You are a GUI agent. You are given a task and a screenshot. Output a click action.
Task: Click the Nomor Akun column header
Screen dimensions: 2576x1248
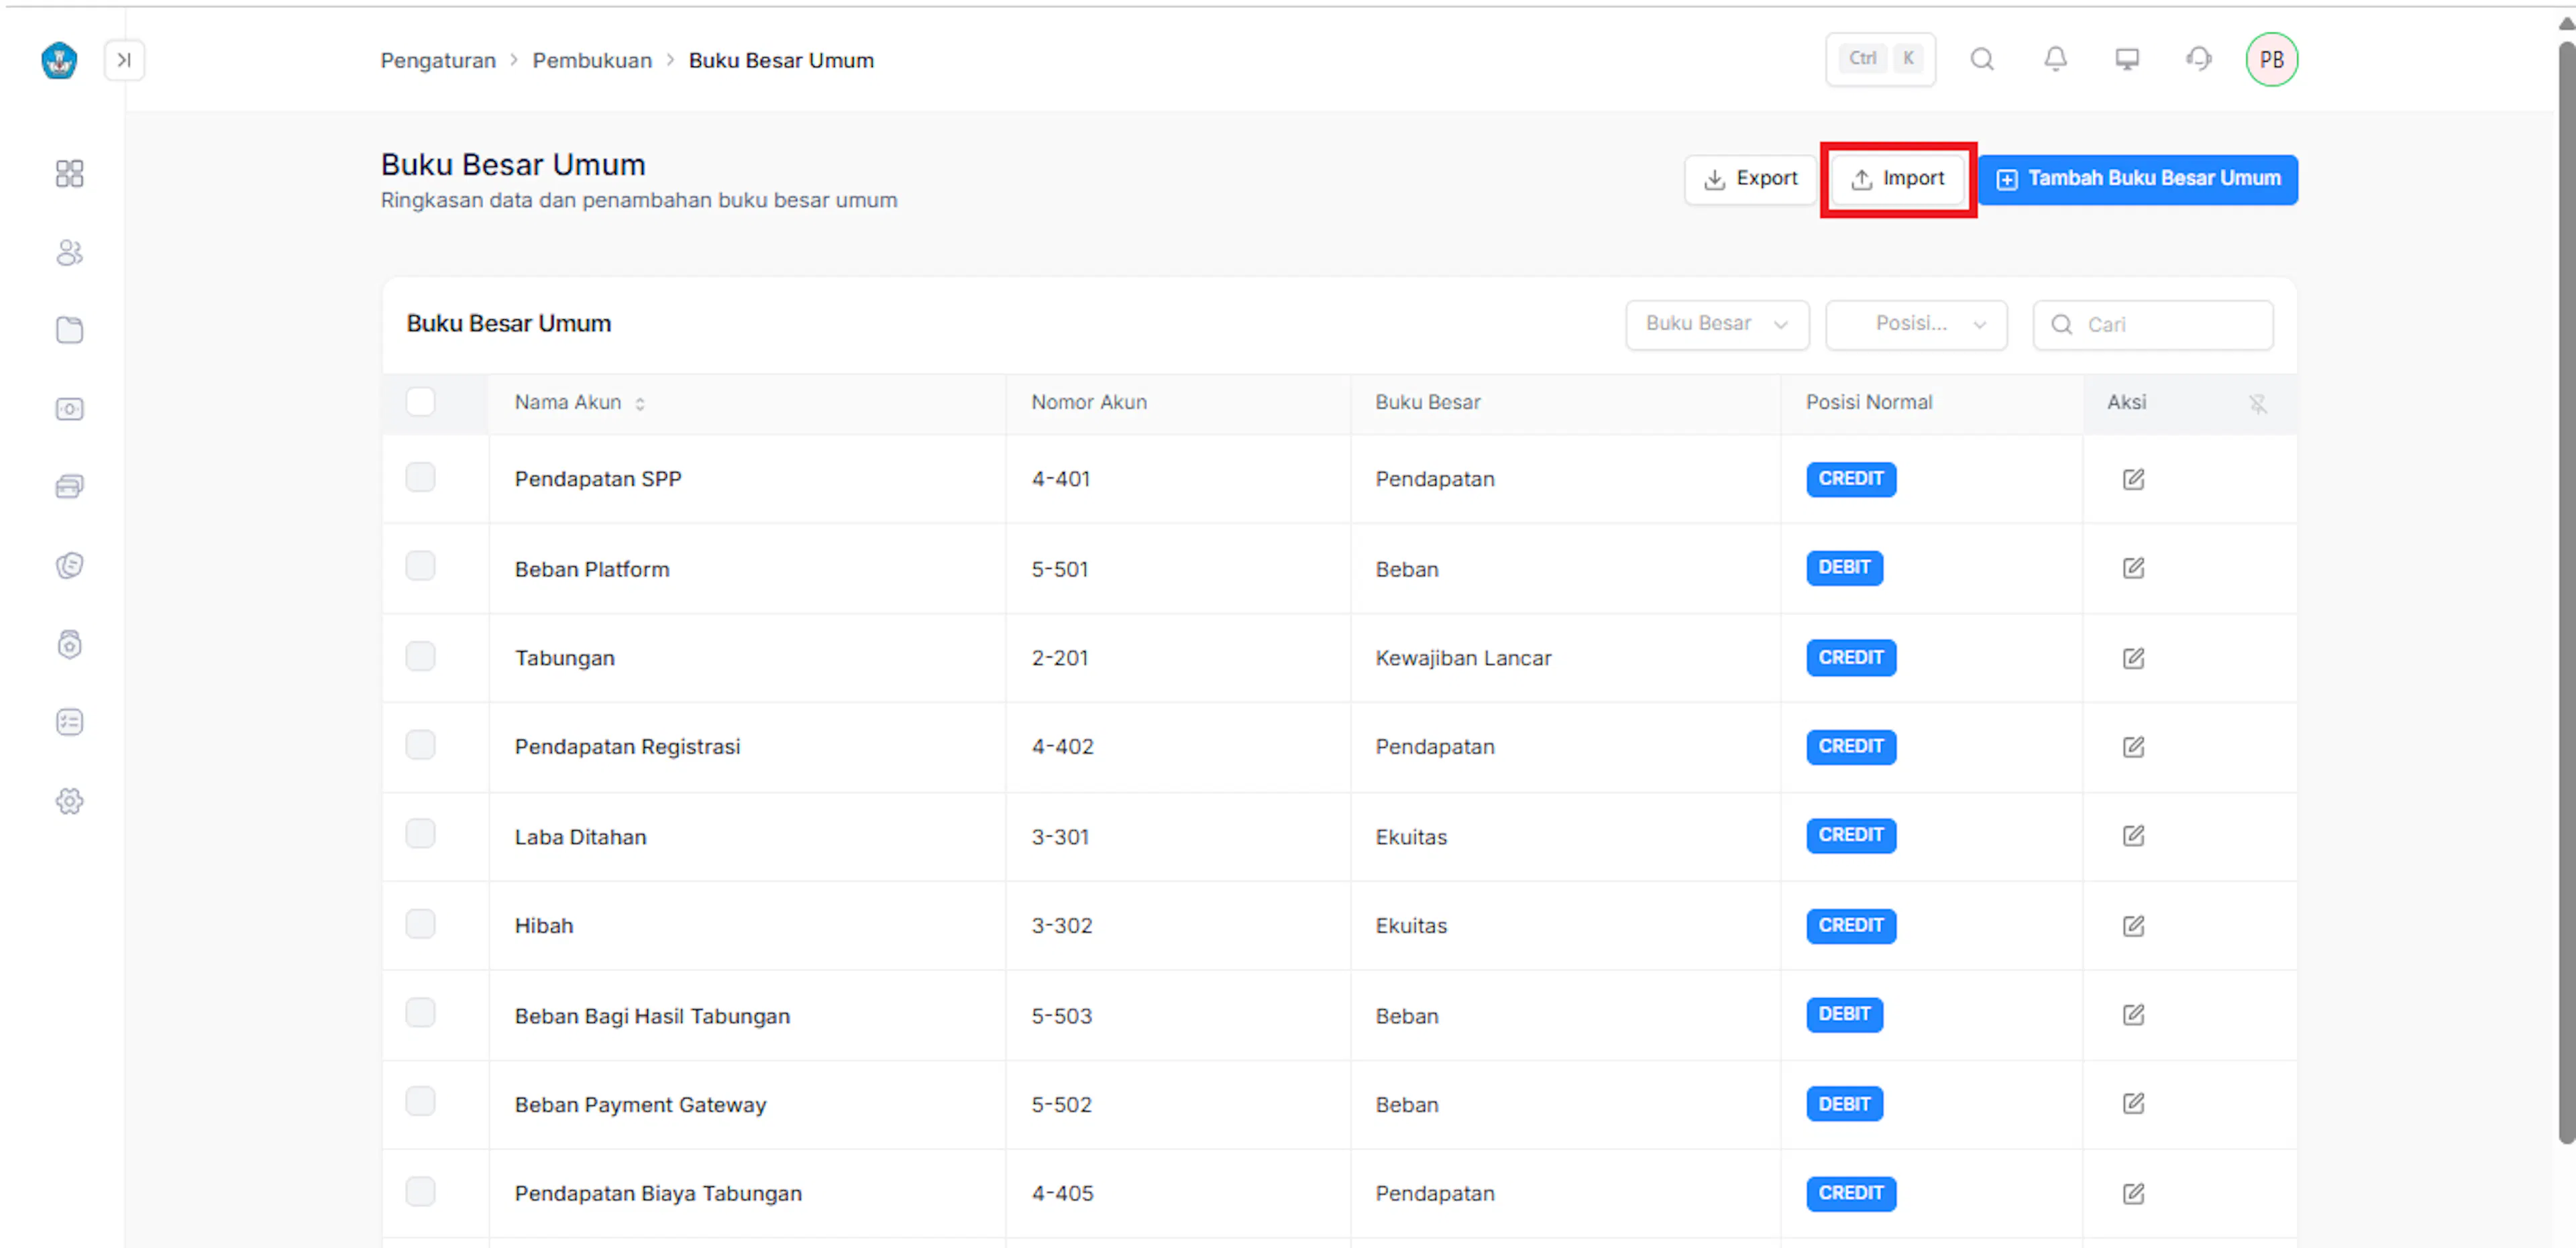tap(1089, 402)
